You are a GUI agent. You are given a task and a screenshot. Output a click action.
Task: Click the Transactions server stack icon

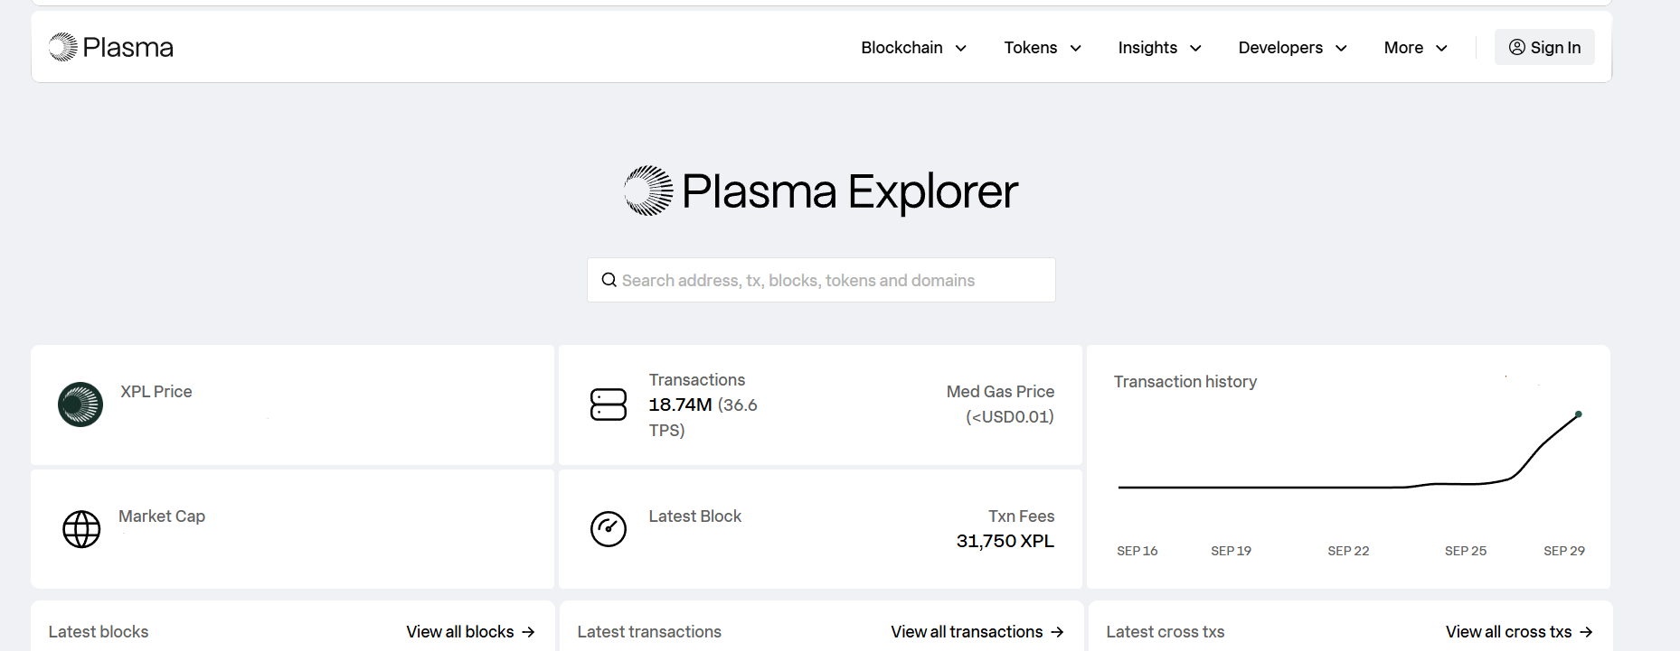pyautogui.click(x=609, y=405)
